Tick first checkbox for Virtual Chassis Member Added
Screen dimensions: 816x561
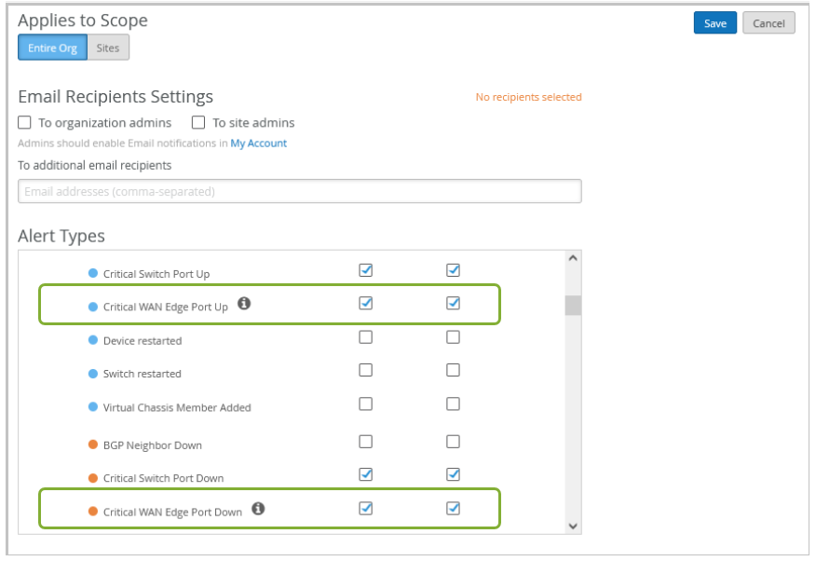pos(366,404)
